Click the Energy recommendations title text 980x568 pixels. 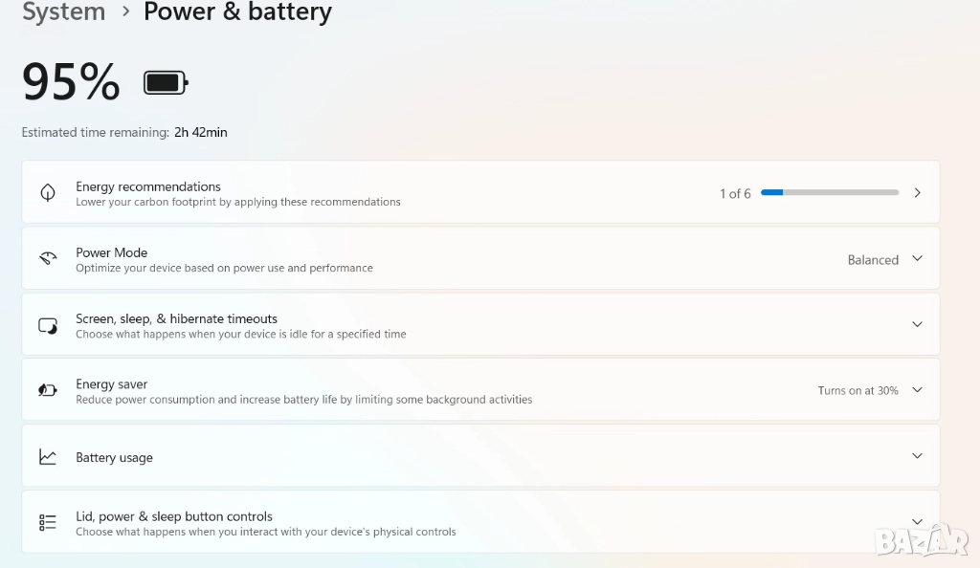tap(148, 186)
